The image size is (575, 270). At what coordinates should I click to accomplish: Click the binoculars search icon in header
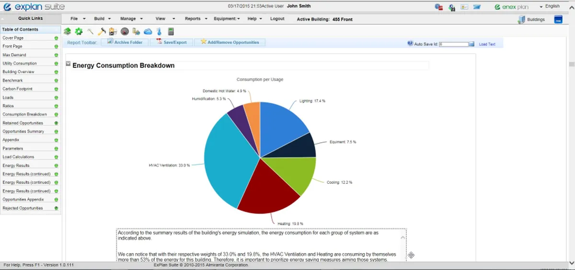[451, 7]
